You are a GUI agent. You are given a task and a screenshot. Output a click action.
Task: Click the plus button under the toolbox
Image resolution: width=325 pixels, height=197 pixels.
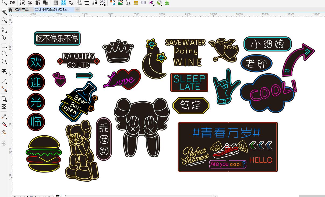coord(4,143)
